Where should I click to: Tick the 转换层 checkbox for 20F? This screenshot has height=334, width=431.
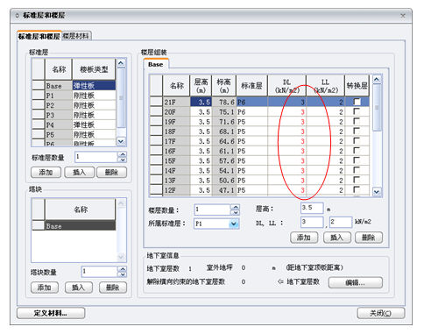(x=357, y=111)
